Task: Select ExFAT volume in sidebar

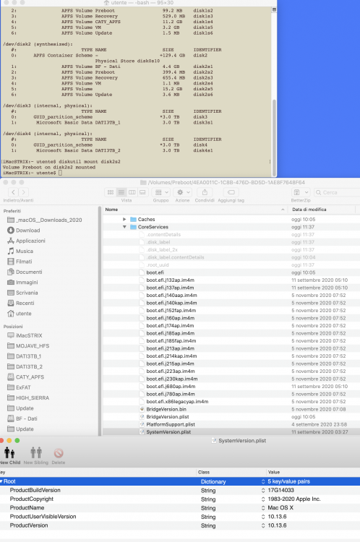Action: [x=19, y=387]
